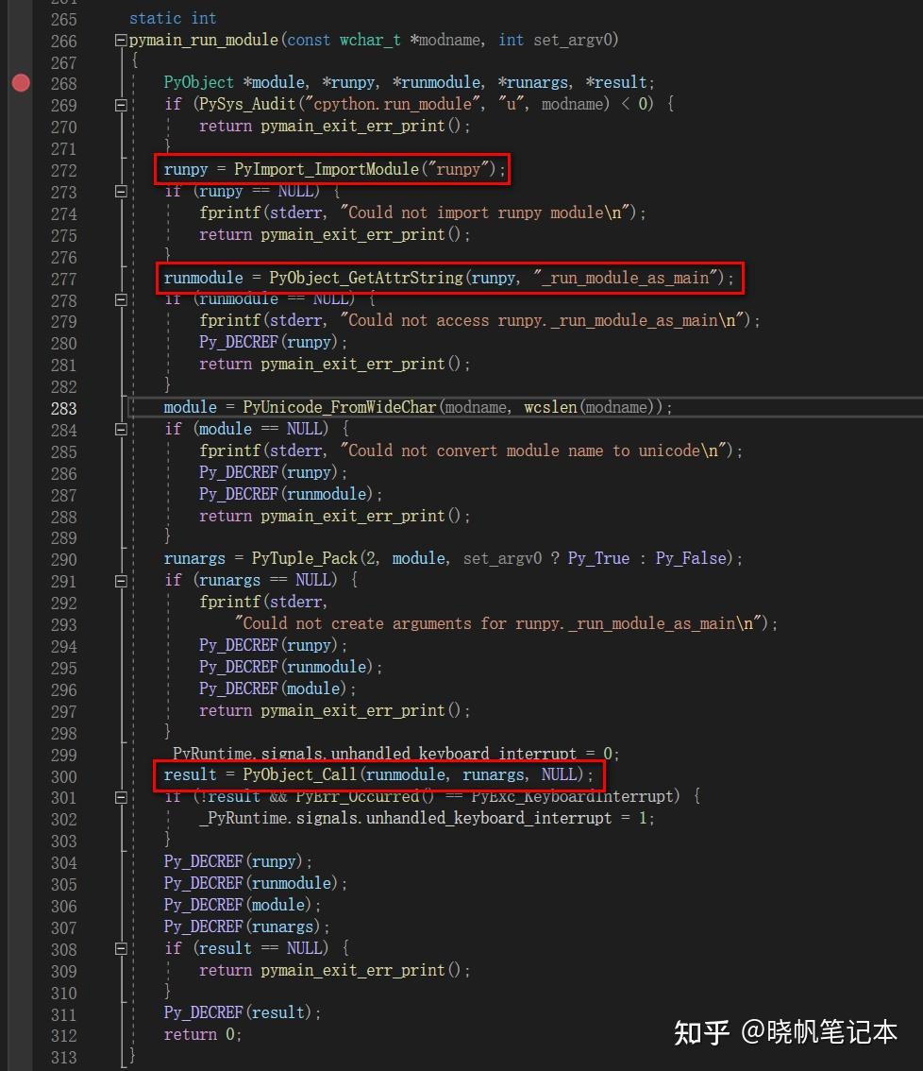Screen dimensions: 923x1071
Task: Click the 晓帆笔记本 Zhihu watermark link
Action: (831, 1034)
